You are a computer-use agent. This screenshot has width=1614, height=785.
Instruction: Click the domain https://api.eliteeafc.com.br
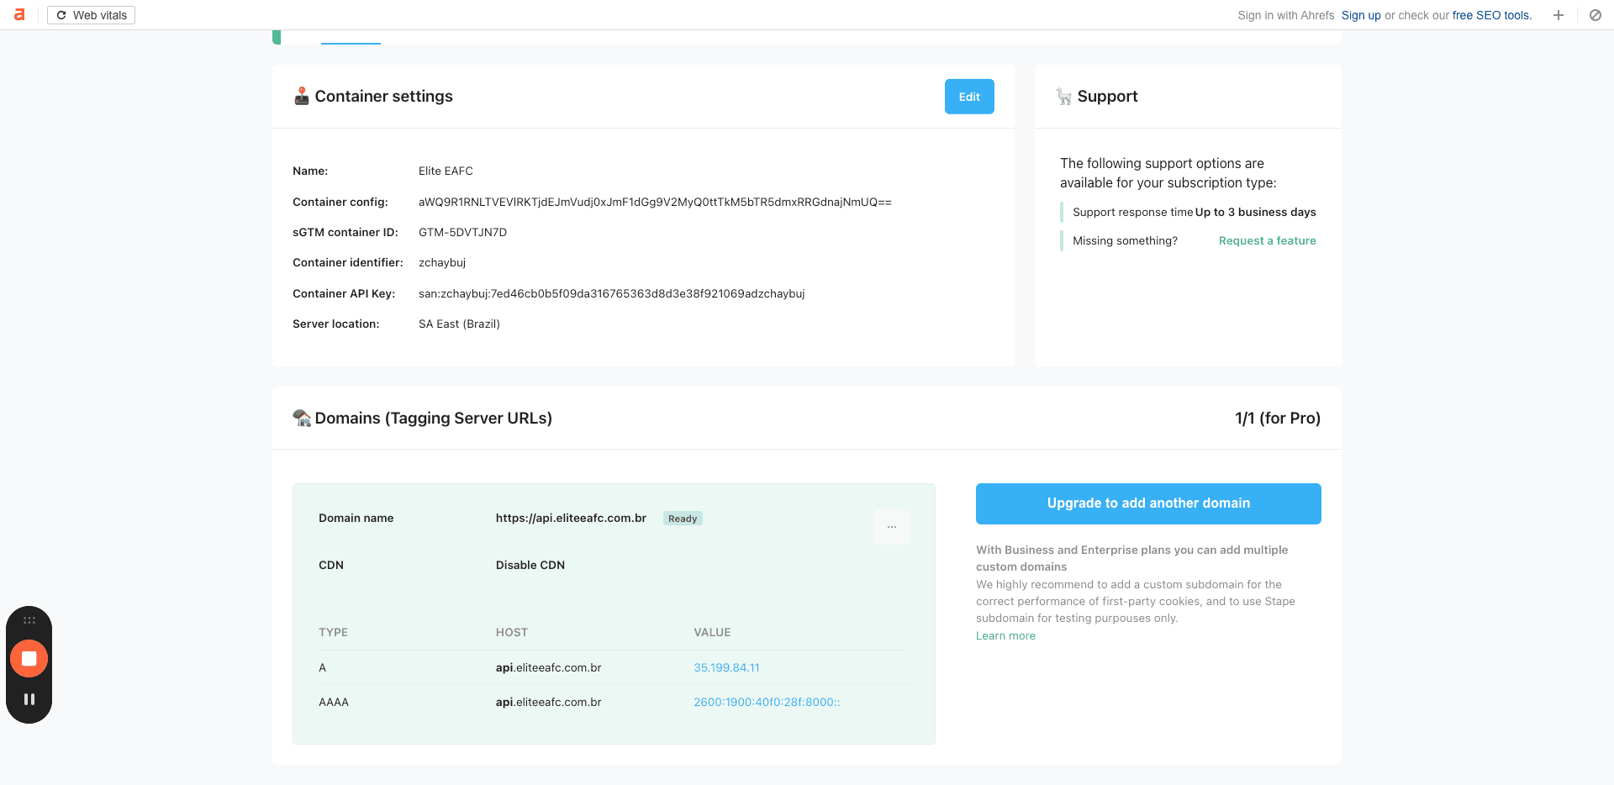571,519
